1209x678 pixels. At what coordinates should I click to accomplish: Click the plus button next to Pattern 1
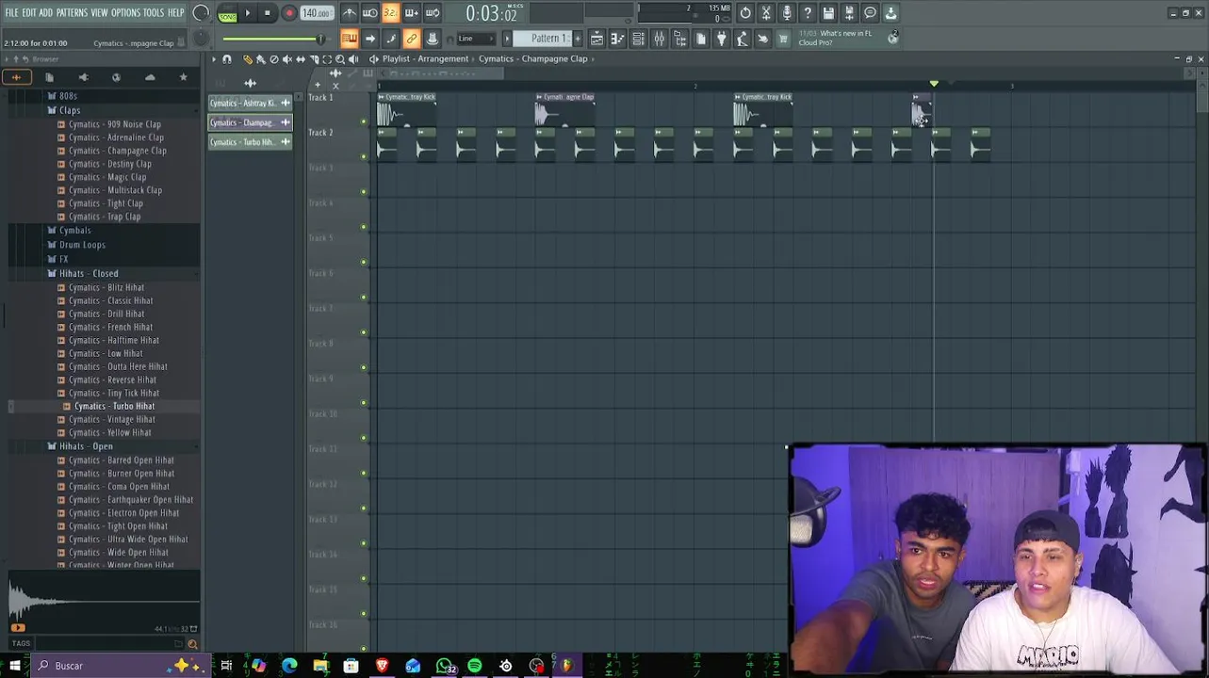coord(578,39)
